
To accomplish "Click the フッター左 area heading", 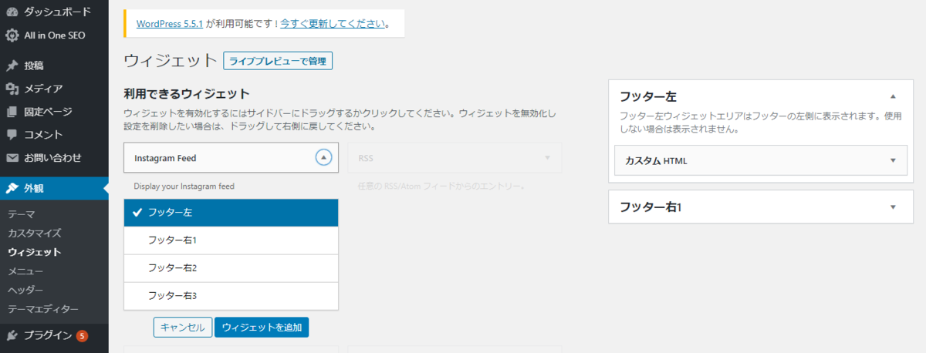I will (648, 97).
